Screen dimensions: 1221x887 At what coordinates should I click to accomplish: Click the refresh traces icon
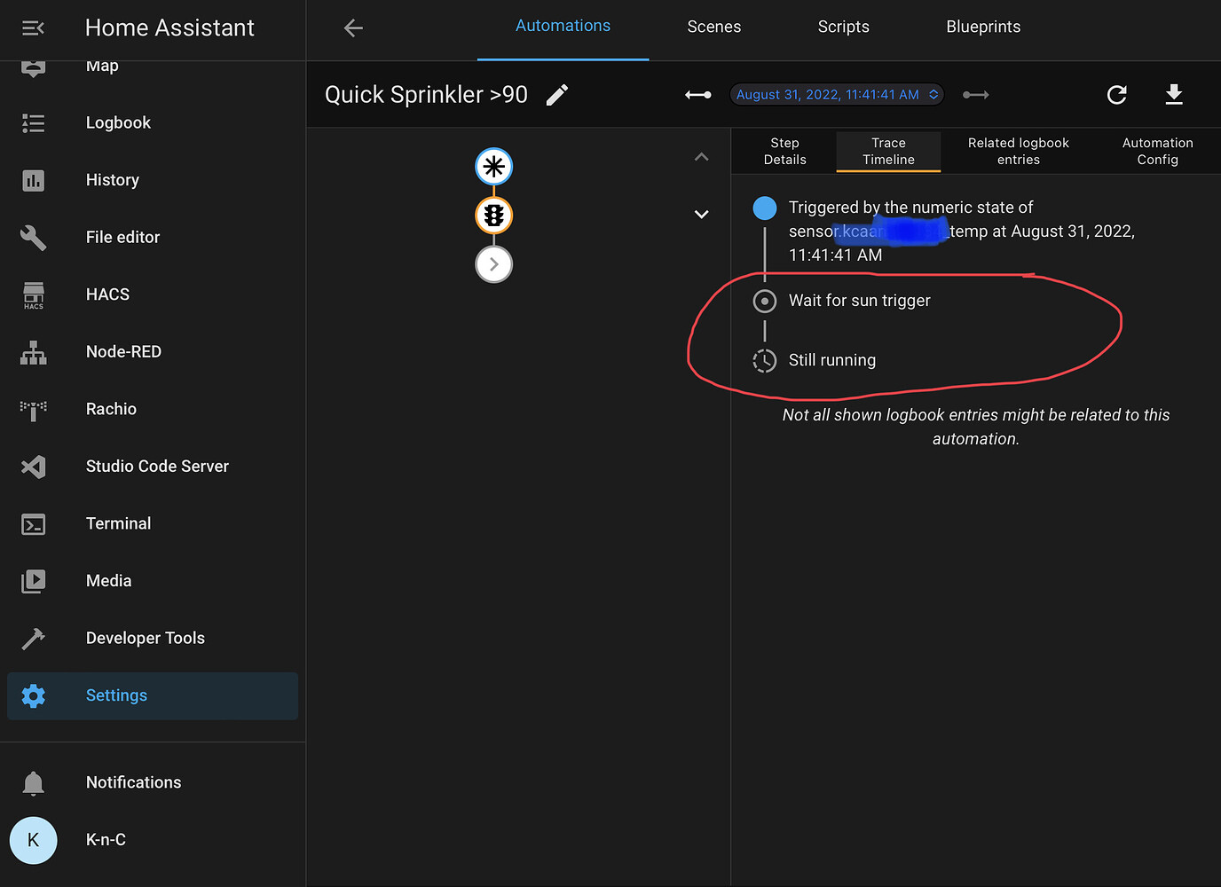1117,95
